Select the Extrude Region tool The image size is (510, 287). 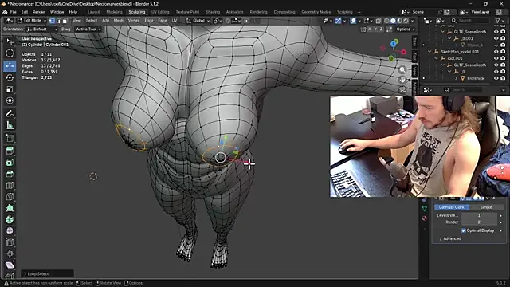point(10,151)
